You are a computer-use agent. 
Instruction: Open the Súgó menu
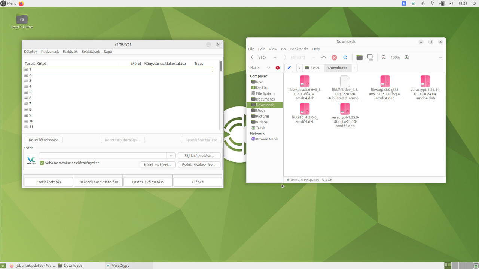point(108,52)
